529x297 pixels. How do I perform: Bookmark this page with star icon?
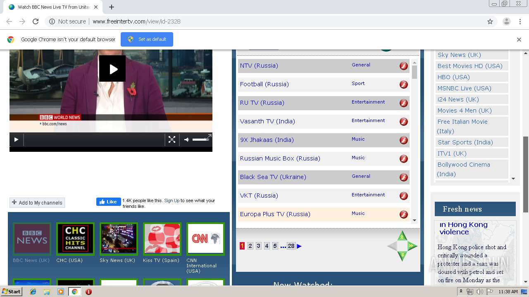490,21
